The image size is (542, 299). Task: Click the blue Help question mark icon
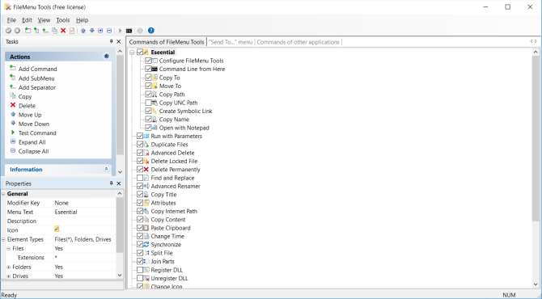(x=151, y=31)
